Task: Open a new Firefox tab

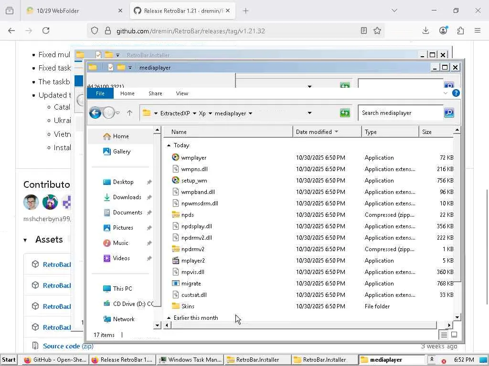Action: [246, 10]
